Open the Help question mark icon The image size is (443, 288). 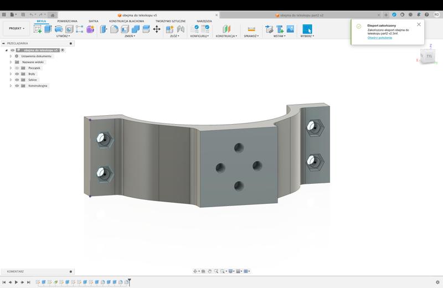point(426,15)
